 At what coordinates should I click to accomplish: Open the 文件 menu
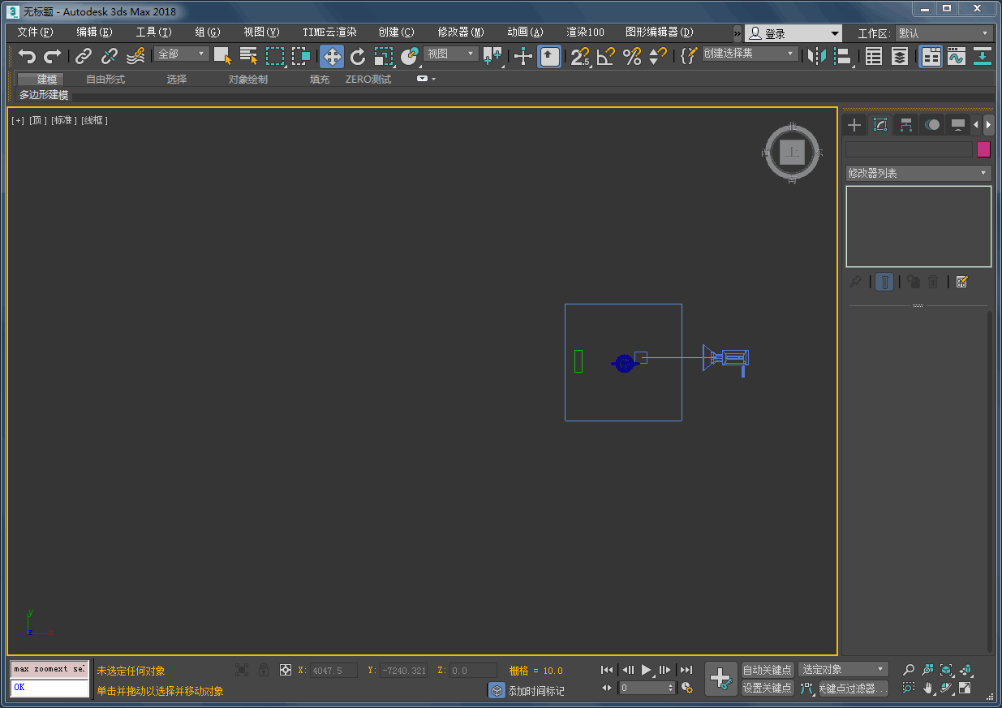click(x=36, y=32)
